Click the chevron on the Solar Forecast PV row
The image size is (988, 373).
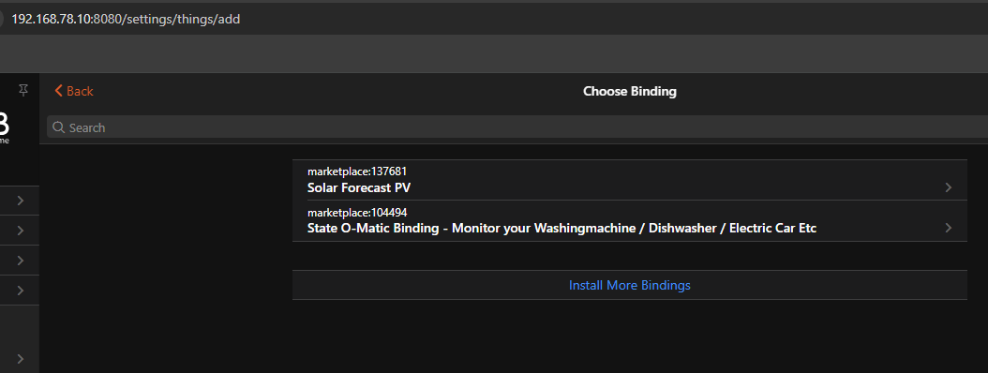click(949, 187)
